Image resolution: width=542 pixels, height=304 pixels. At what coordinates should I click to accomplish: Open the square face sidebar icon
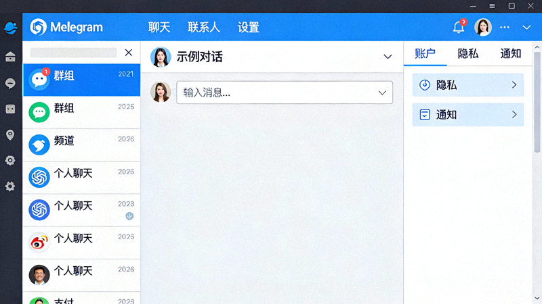click(10, 109)
